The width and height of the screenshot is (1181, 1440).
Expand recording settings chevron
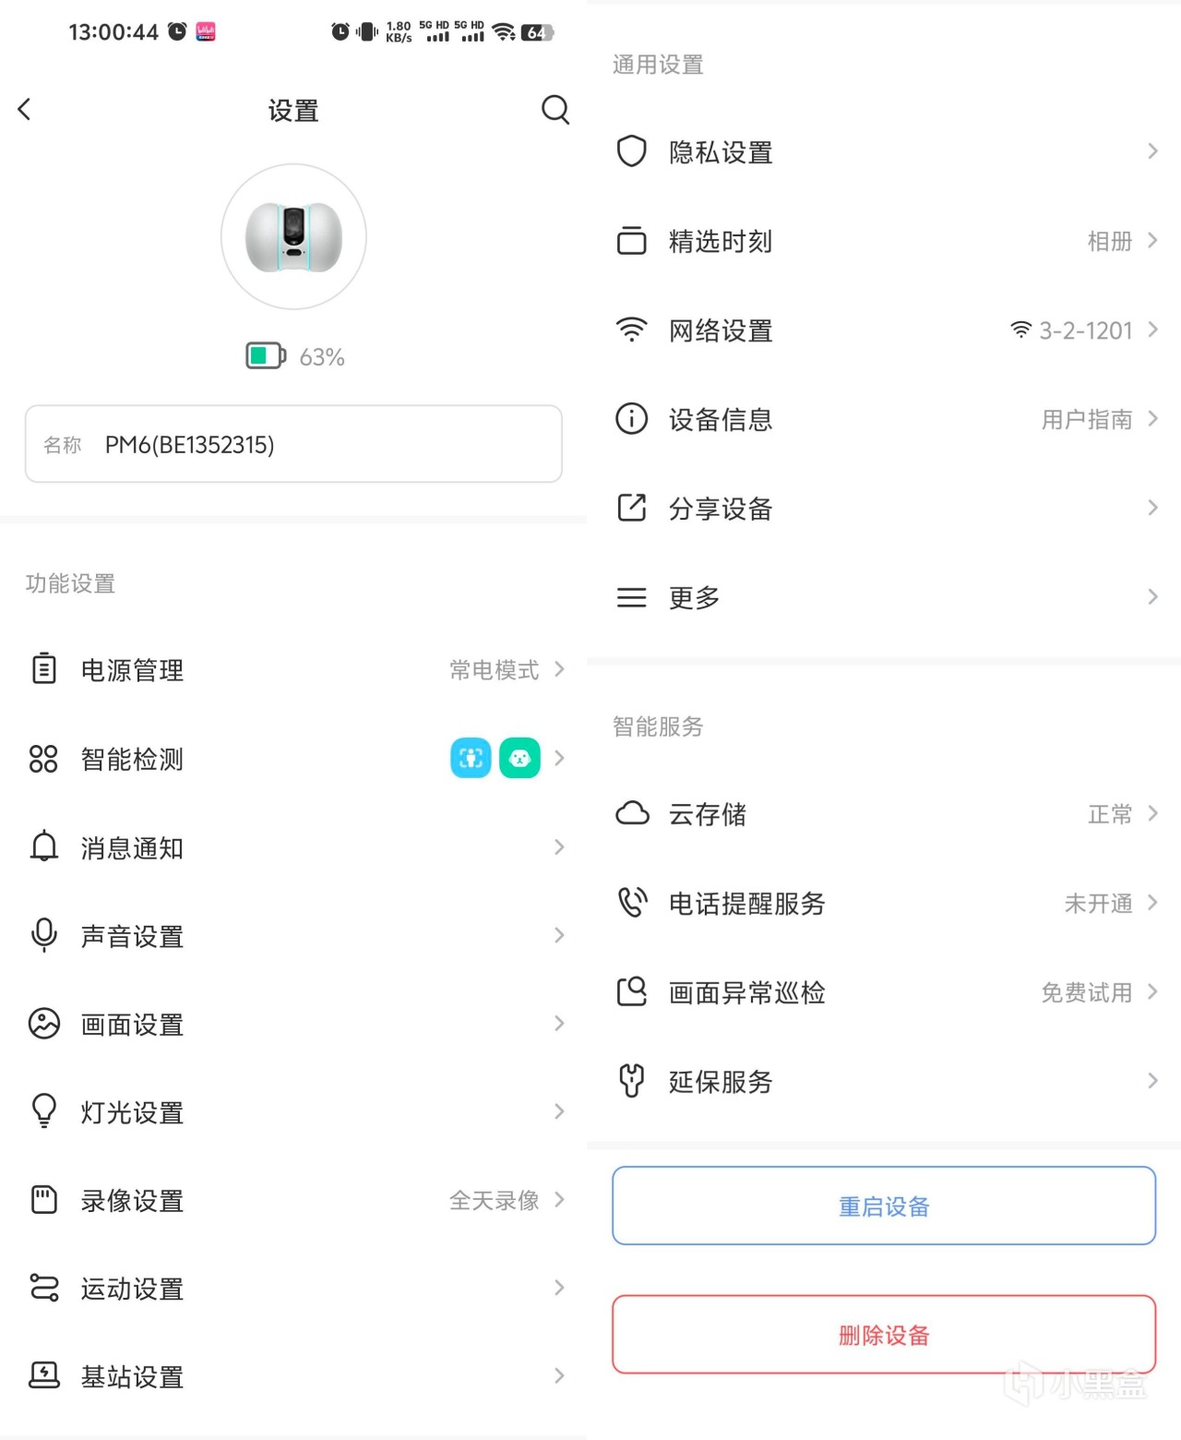(559, 1199)
